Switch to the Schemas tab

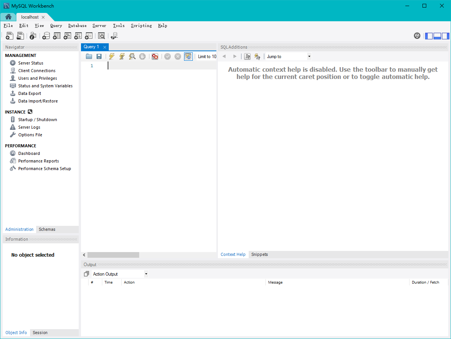point(47,229)
